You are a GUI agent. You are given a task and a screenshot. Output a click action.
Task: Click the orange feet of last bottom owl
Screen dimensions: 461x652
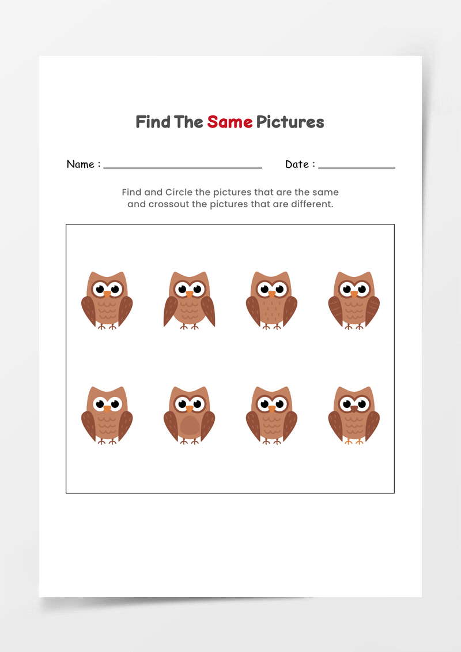(x=354, y=441)
